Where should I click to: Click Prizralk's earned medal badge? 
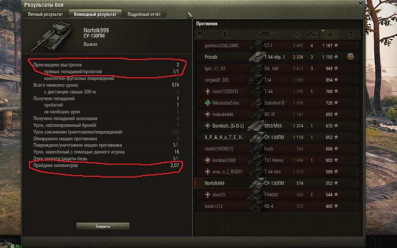350,57
